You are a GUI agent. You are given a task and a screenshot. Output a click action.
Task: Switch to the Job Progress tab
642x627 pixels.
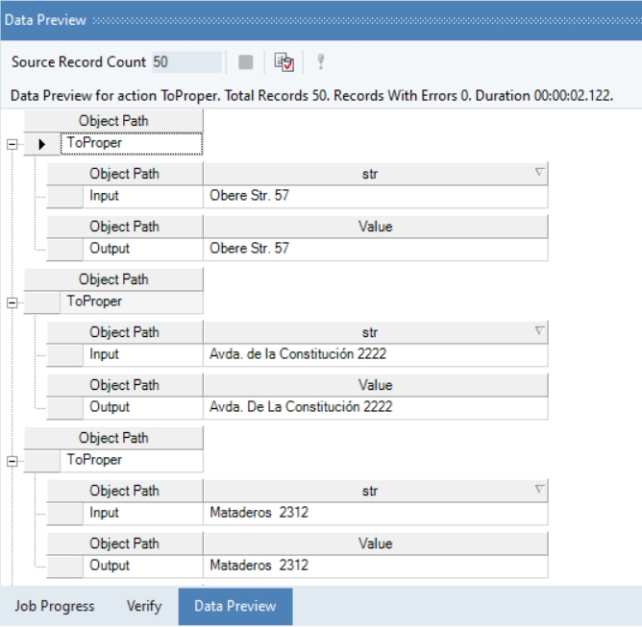point(52,606)
